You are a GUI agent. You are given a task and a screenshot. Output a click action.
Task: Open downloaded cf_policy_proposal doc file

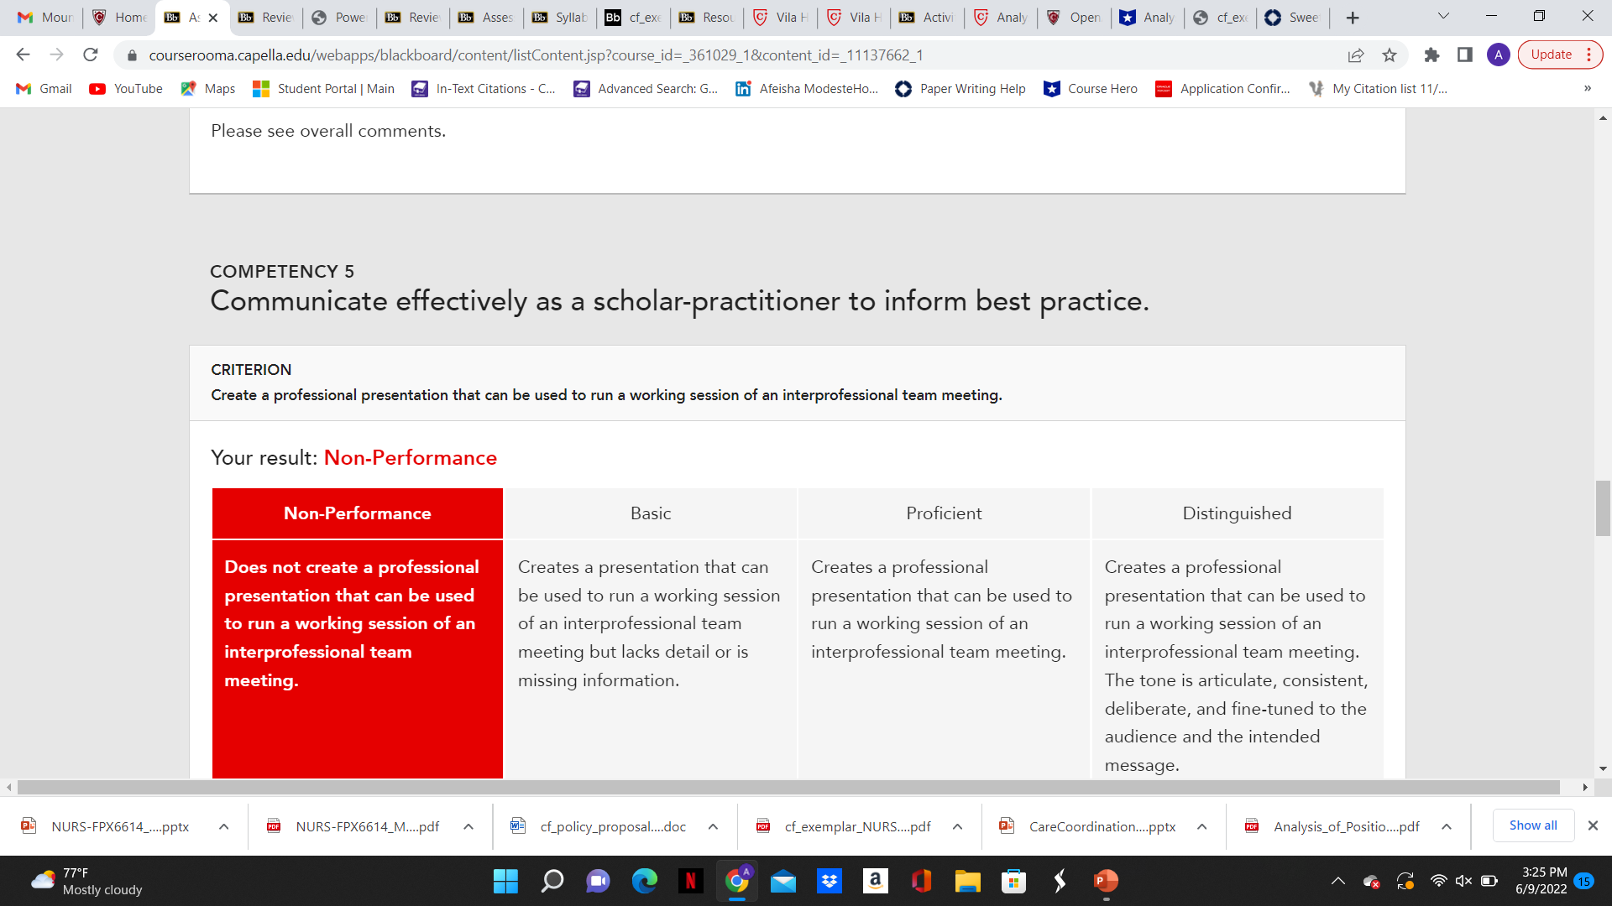599,827
